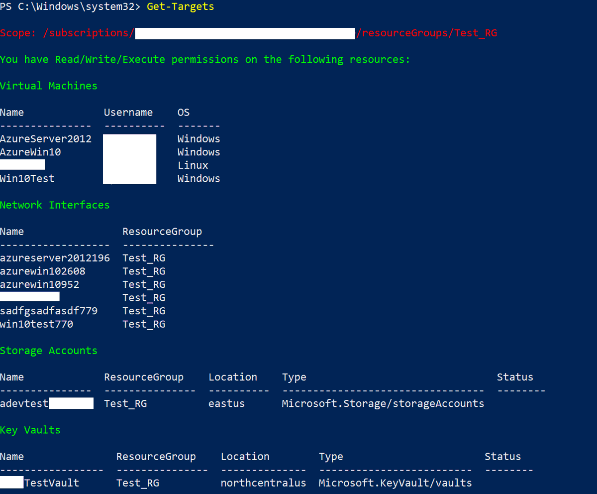Click the 'OS' column header

[x=184, y=113]
